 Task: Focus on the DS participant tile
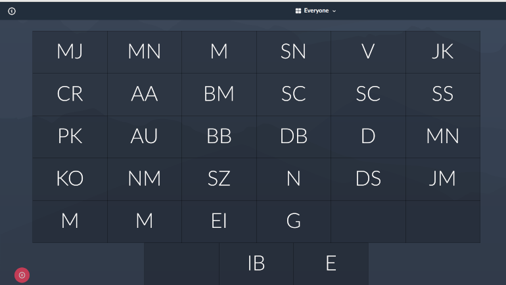click(368, 179)
